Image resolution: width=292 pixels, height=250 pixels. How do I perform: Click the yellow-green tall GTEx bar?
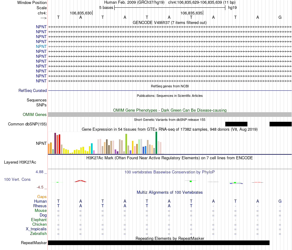(x=126, y=144)
